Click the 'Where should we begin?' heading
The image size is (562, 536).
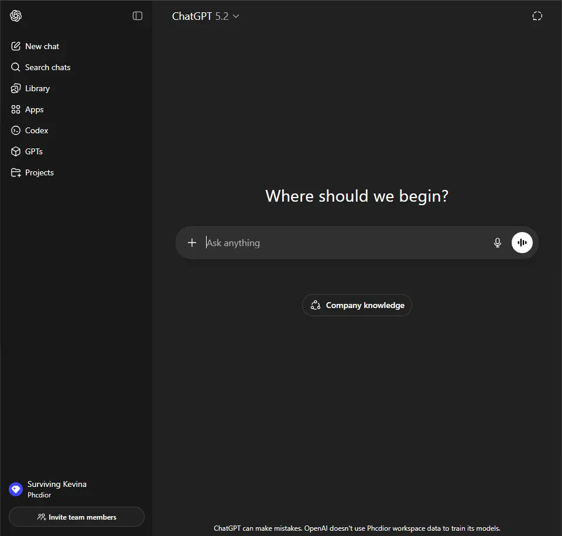[357, 196]
